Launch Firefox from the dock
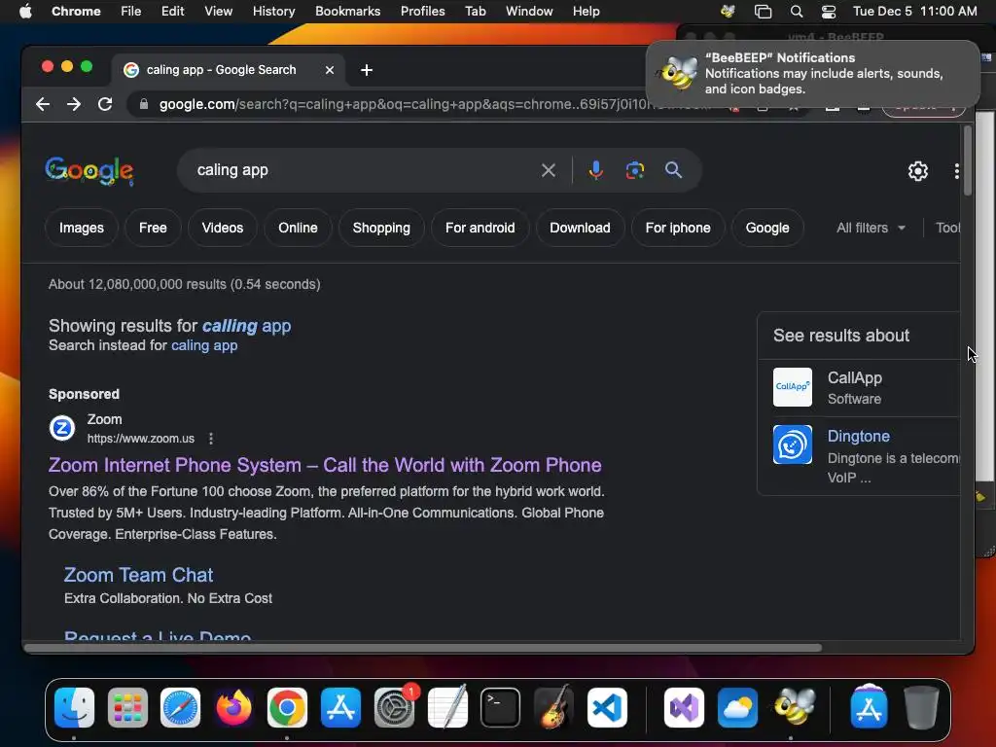The width and height of the screenshot is (996, 747). click(233, 708)
